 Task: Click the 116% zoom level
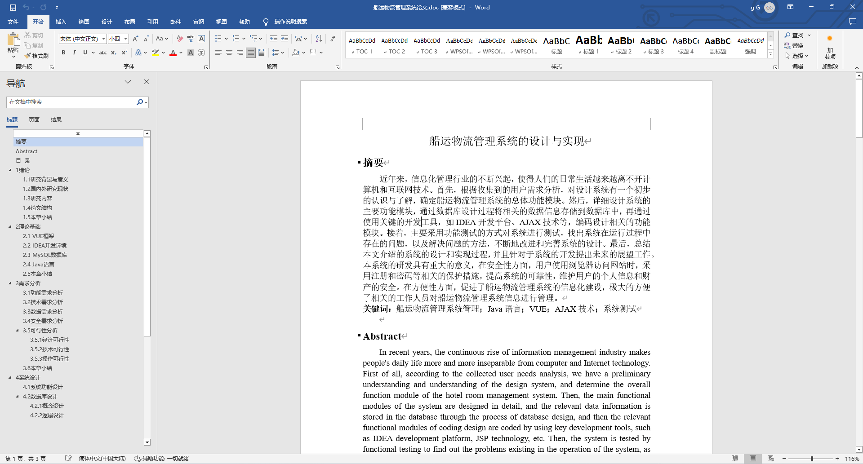click(852, 459)
